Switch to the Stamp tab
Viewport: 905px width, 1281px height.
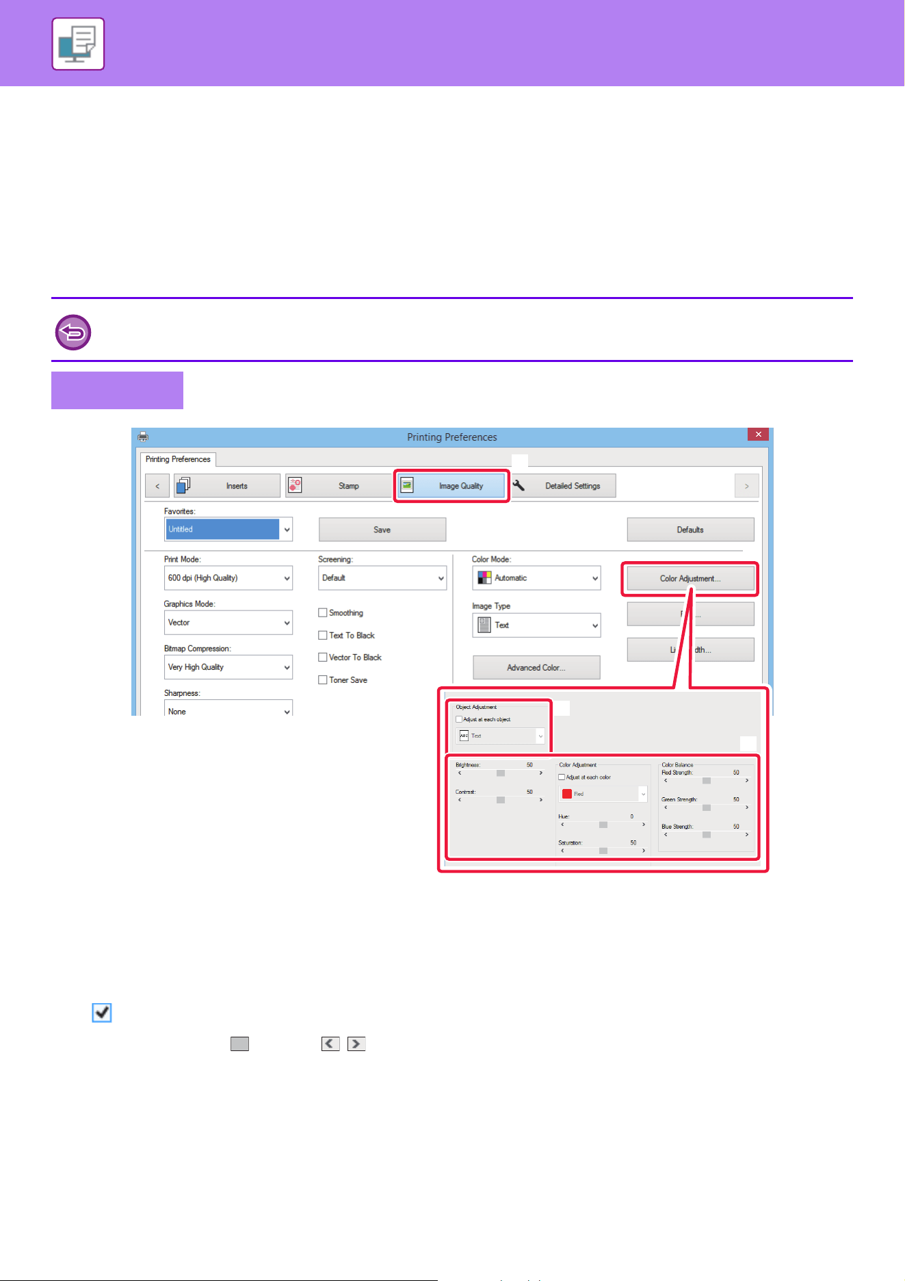339,485
